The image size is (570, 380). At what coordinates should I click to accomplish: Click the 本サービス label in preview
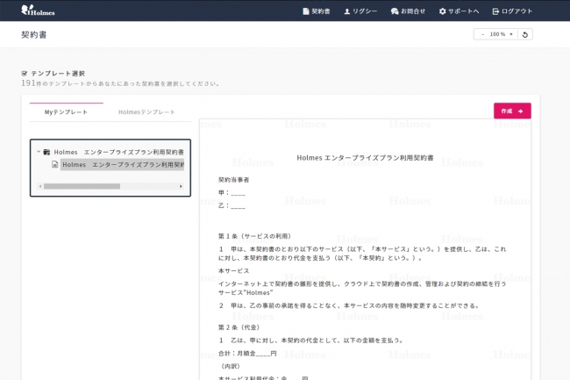(x=233, y=271)
